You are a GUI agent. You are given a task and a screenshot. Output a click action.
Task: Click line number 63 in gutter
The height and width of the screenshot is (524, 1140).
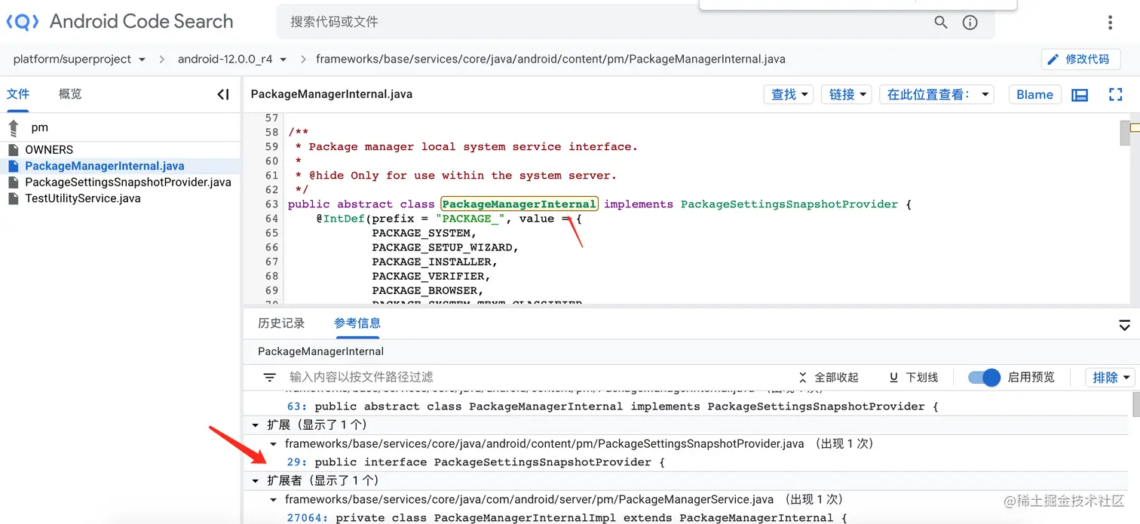point(272,204)
